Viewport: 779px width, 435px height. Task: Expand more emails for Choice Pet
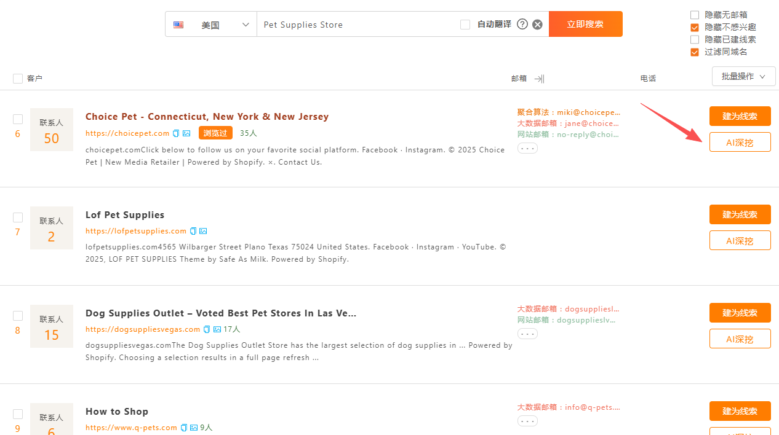(527, 148)
